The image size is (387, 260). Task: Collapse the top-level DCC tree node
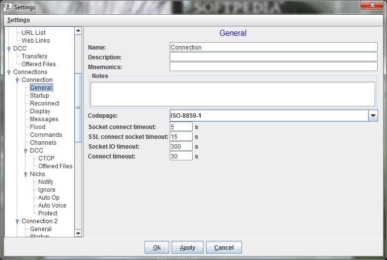pyautogui.click(x=9, y=49)
